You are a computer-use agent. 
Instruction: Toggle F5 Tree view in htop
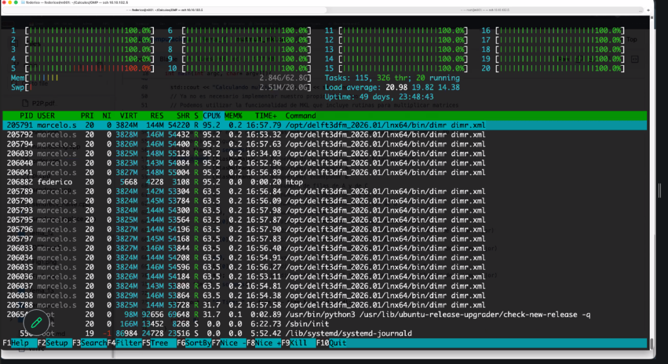pyautogui.click(x=159, y=343)
